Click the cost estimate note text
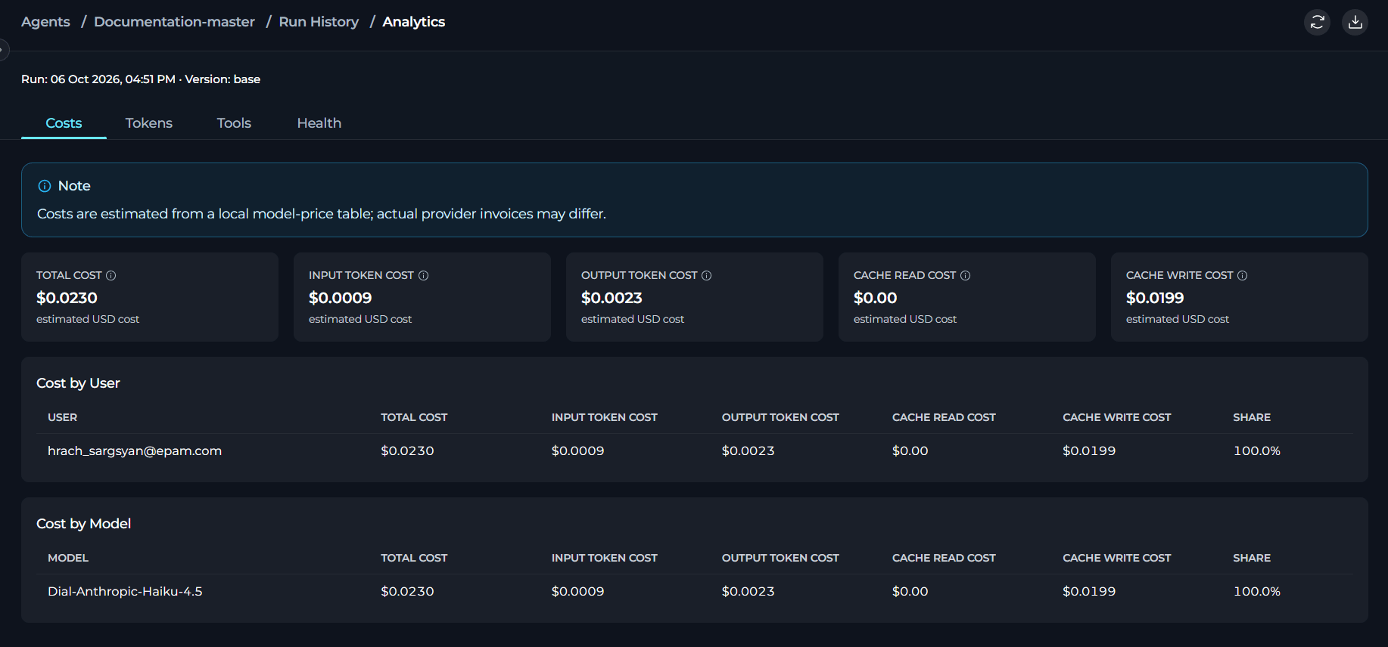The image size is (1388, 647). tap(322, 214)
